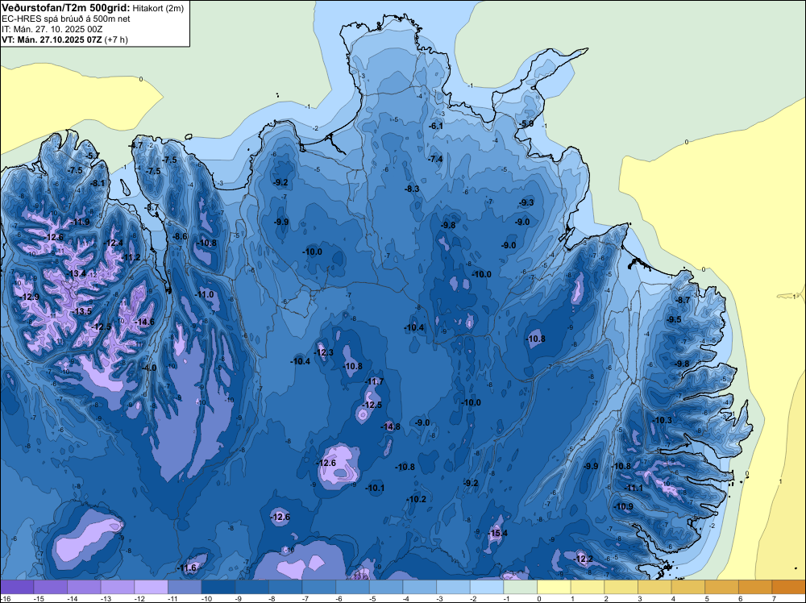Image resolution: width=806 pixels, height=603 pixels.
Task: Click the -8.3 temperature value
Action: coord(412,189)
